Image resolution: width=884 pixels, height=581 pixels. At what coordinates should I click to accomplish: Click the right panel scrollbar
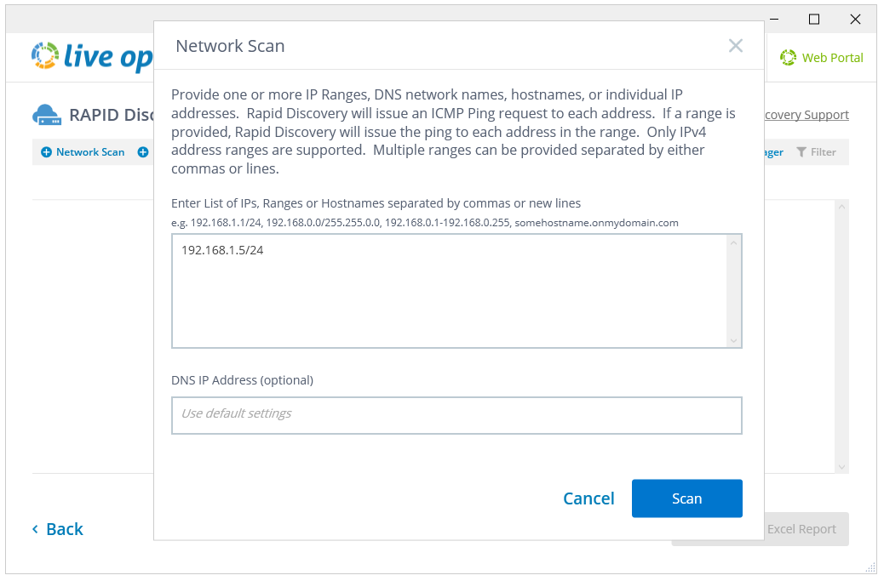pos(842,336)
